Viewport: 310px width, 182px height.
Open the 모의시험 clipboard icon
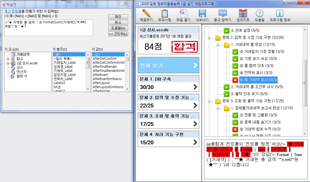pos(164,14)
